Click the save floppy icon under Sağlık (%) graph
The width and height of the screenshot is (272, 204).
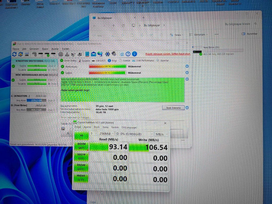pos(63,128)
